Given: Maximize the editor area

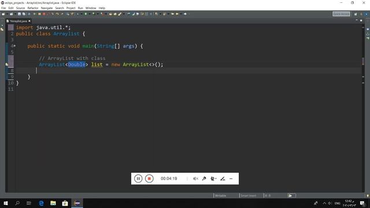Looking at the screenshot, I should point(361,21).
